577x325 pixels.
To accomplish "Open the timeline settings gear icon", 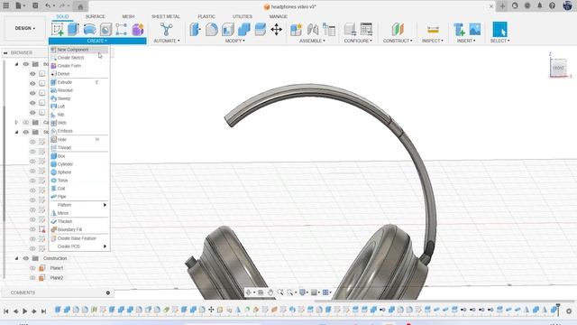I will (569, 311).
